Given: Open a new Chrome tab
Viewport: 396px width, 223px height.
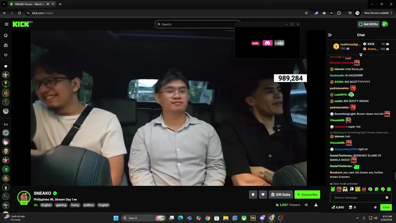Looking at the screenshot, I should coord(60,4).
